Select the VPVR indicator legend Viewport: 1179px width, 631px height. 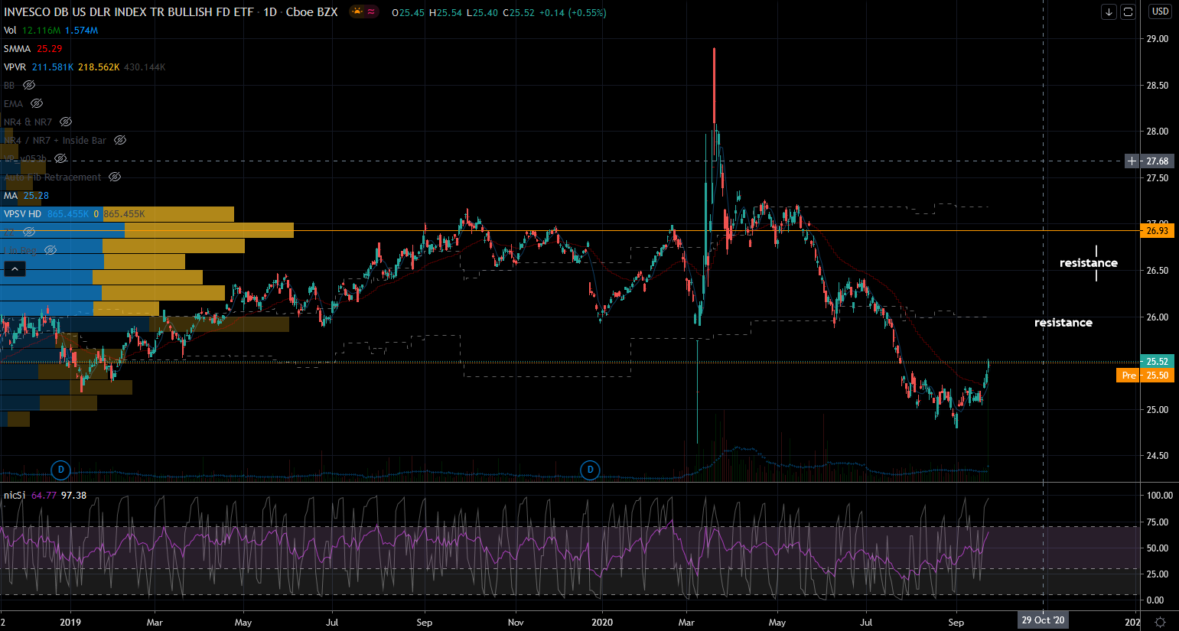15,67
